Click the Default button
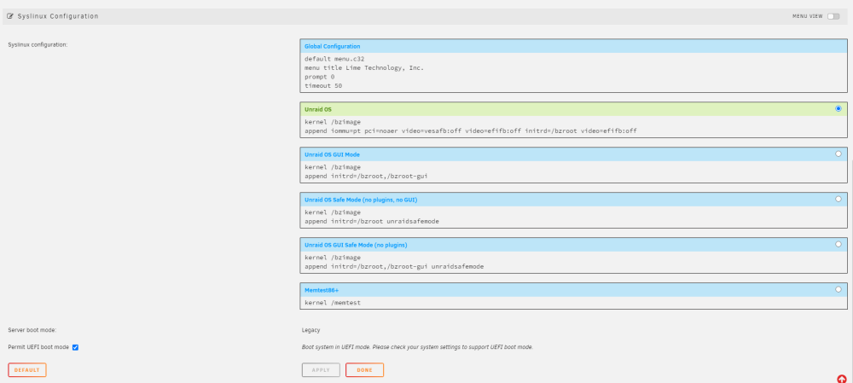The width and height of the screenshot is (853, 383). pyautogui.click(x=27, y=370)
